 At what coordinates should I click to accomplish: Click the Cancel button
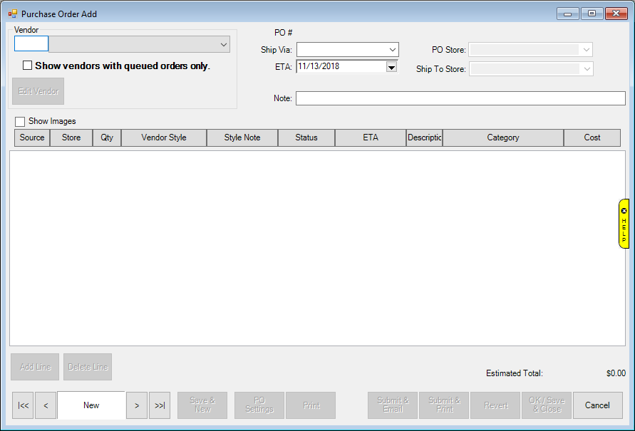click(x=597, y=405)
